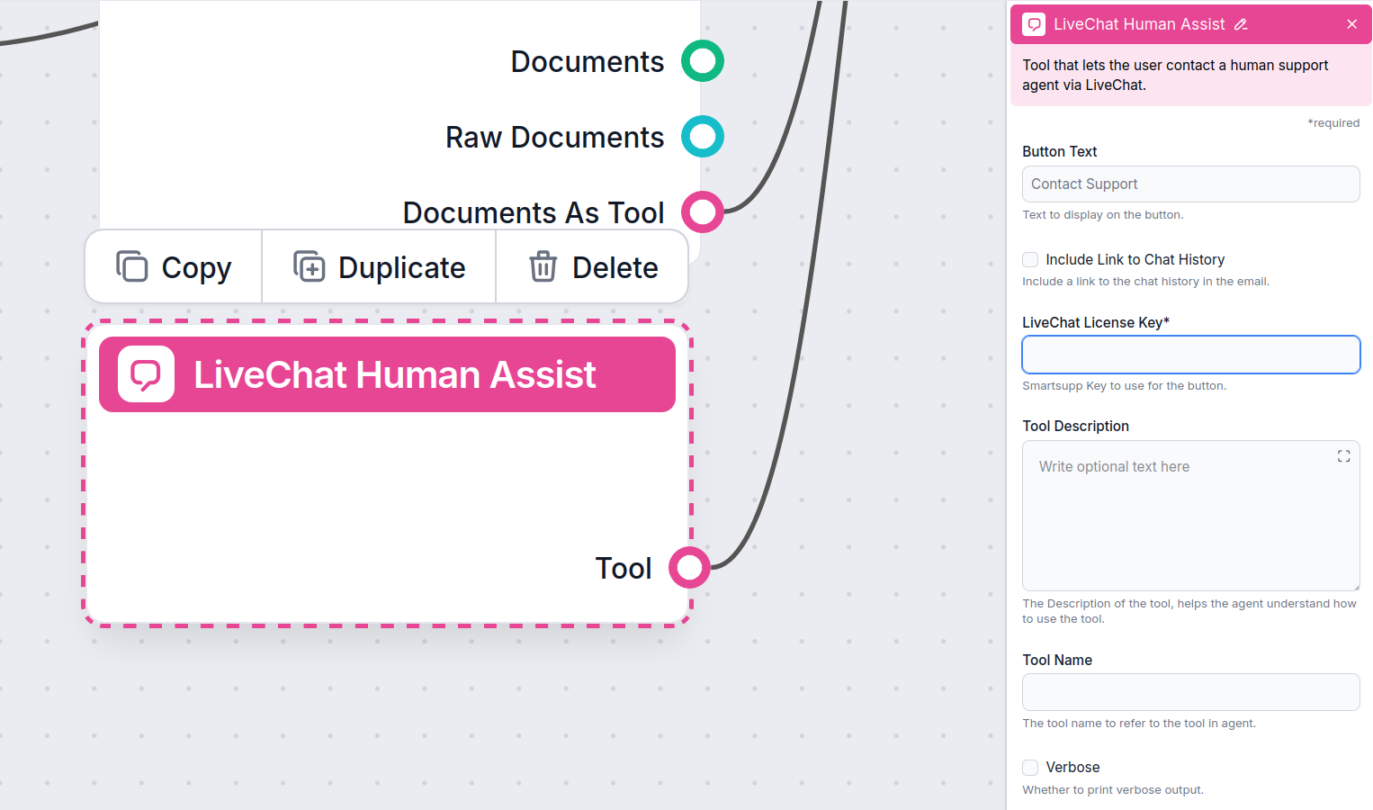Click the speech bubble icon in the panel header

tap(1033, 24)
